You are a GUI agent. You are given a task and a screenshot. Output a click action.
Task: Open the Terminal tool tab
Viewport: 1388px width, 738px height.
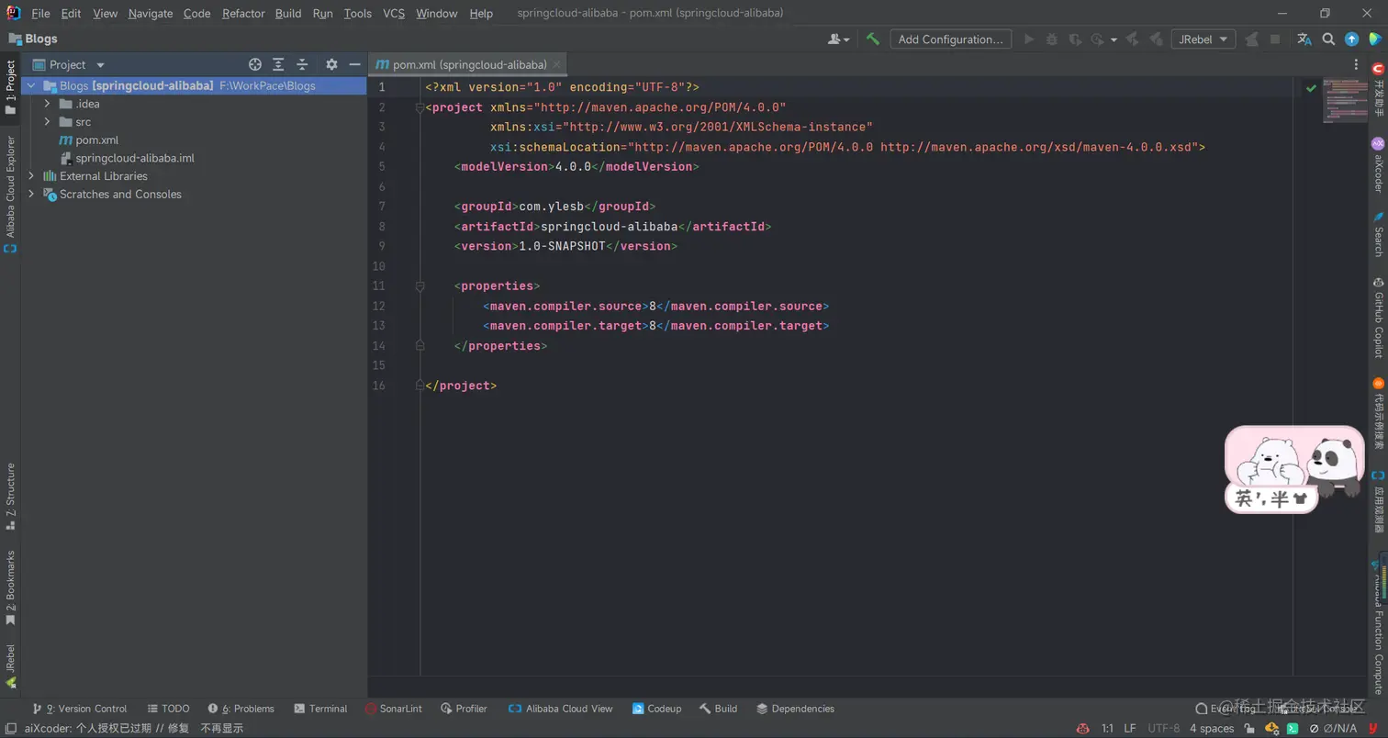[x=320, y=709]
